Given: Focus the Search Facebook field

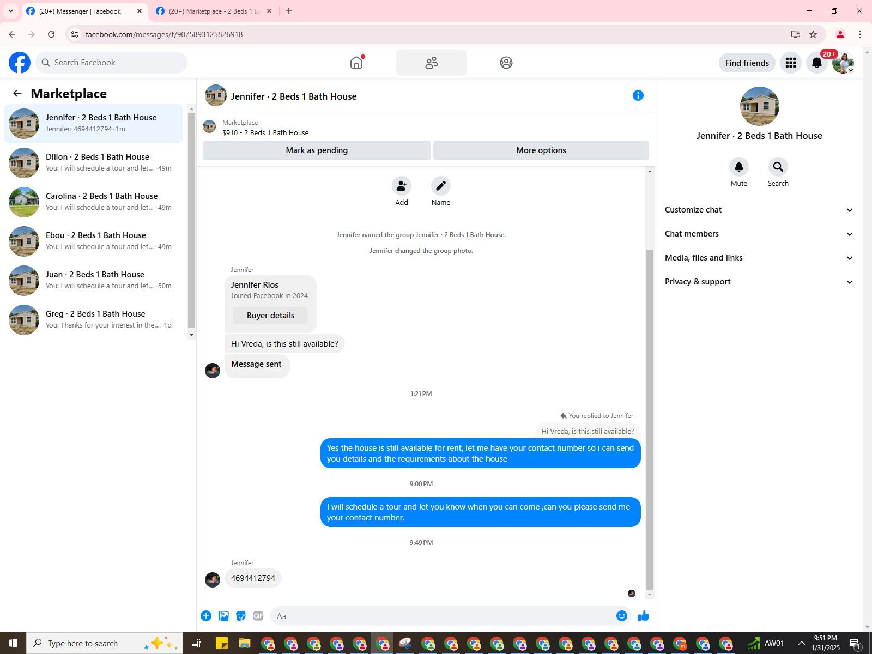Looking at the screenshot, I should tap(111, 63).
